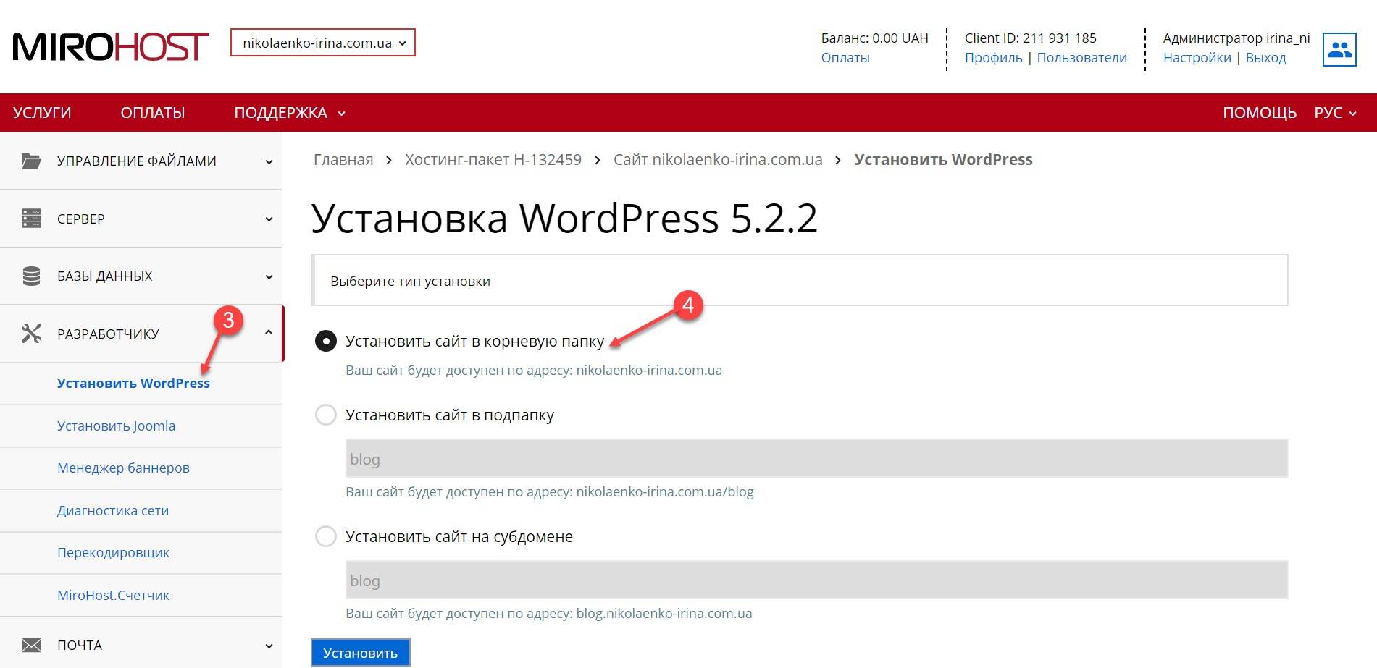Click the subdomain name input field
1377x668 pixels.
816,580
